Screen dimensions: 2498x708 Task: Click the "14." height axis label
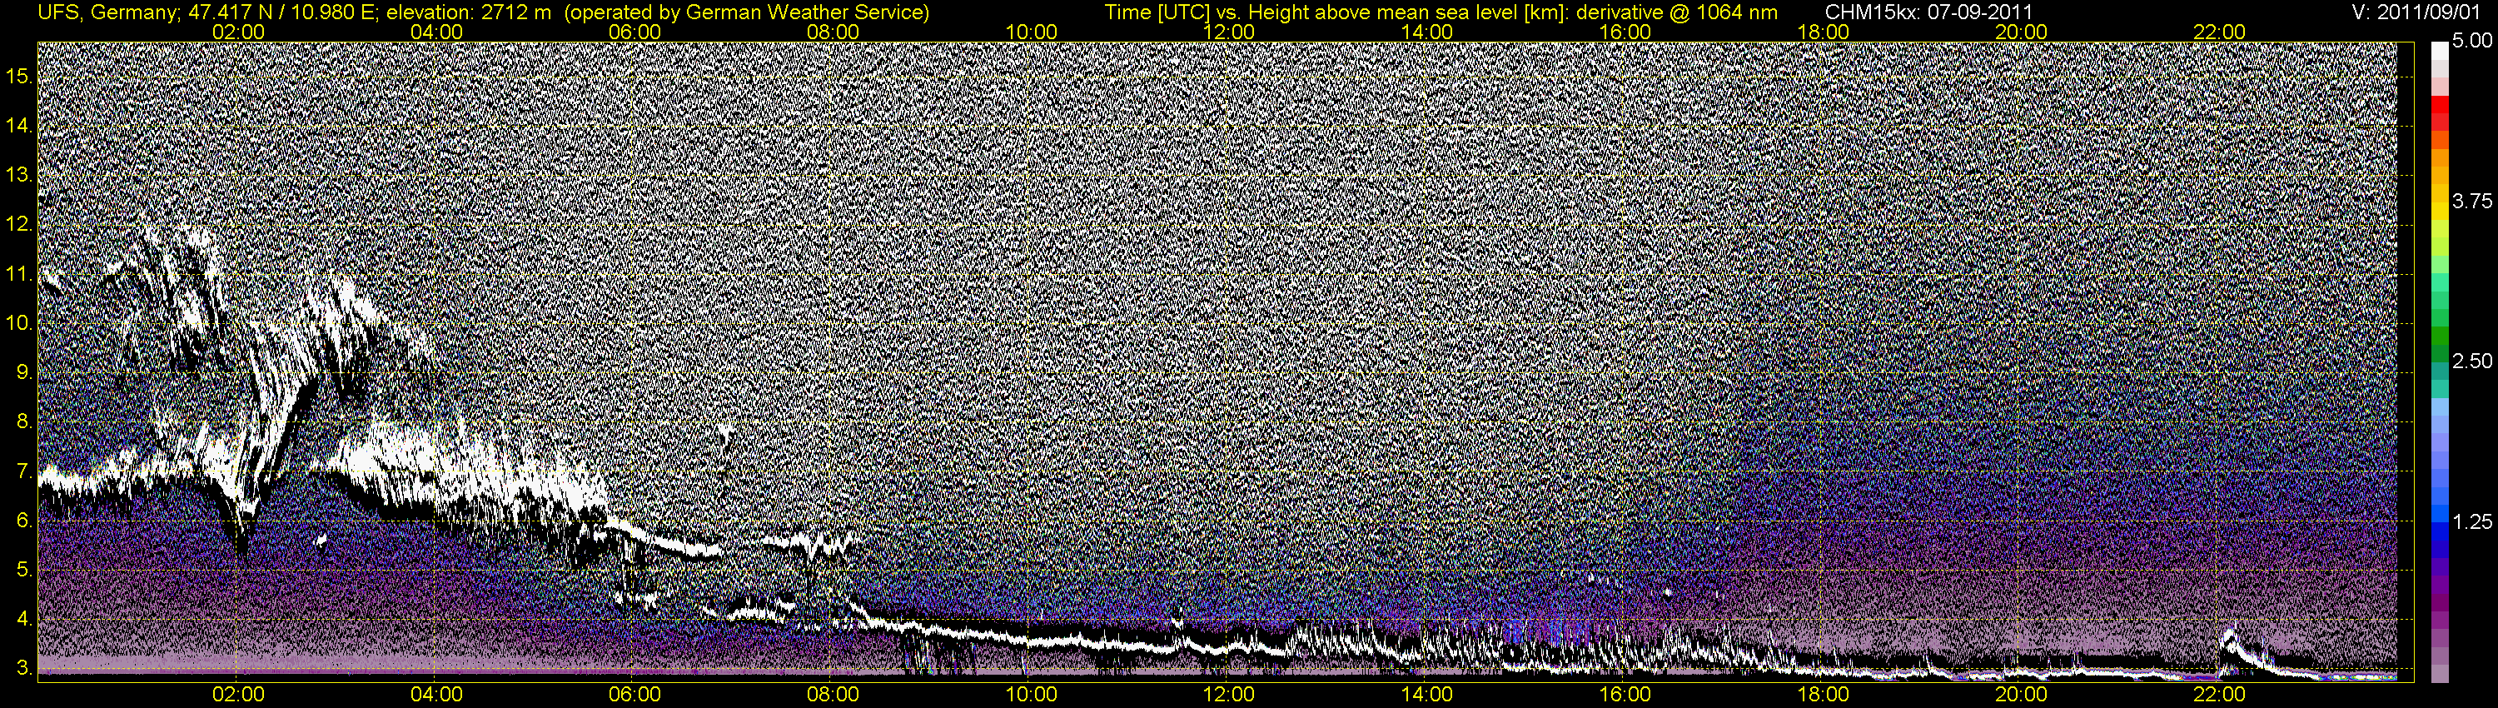[20, 126]
